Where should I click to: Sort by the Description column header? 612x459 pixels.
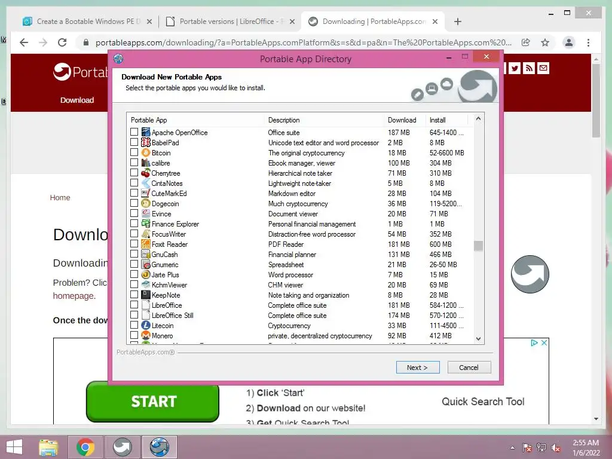click(324, 120)
